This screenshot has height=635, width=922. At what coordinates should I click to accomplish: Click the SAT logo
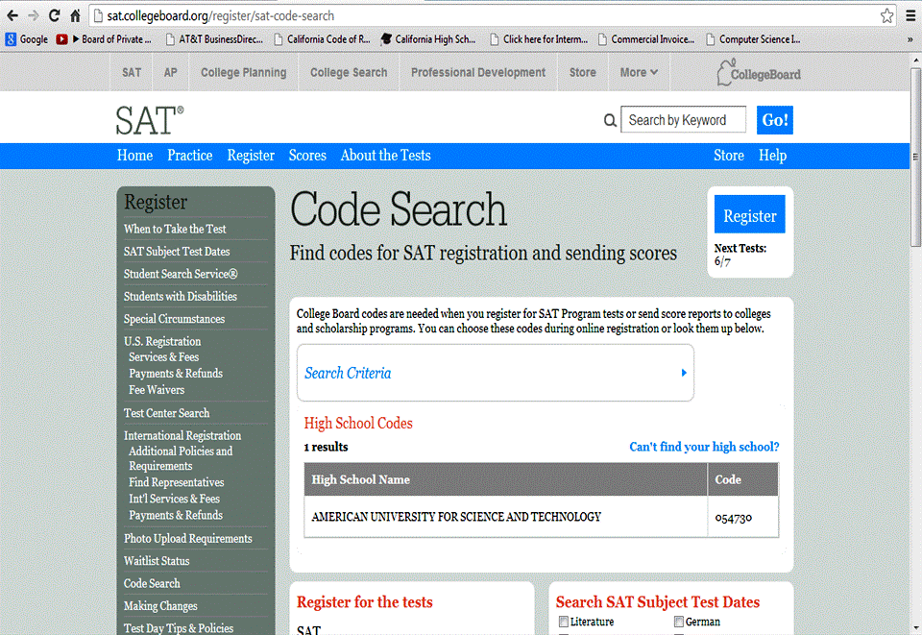point(150,120)
